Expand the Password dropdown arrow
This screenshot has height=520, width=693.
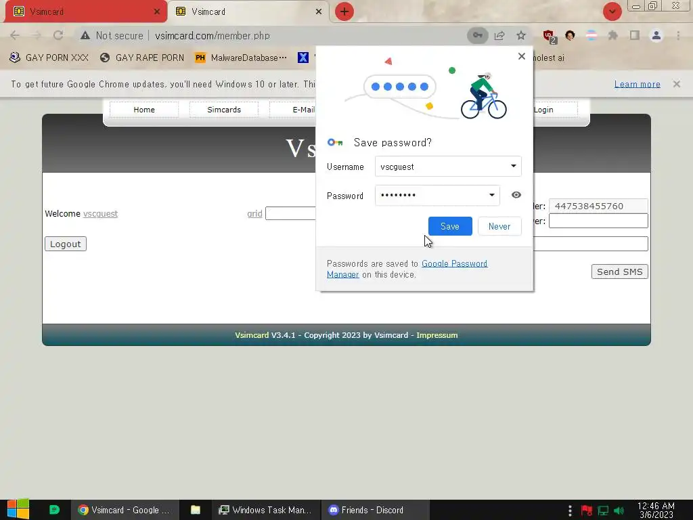click(x=491, y=195)
